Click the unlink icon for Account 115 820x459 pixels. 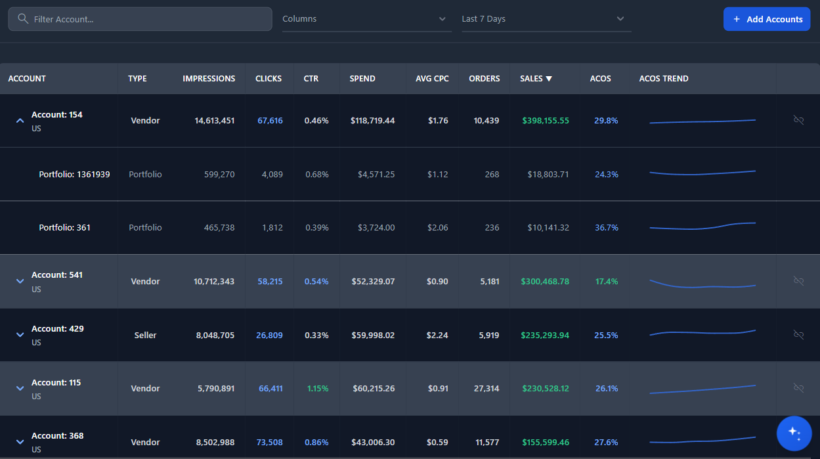pyautogui.click(x=798, y=388)
